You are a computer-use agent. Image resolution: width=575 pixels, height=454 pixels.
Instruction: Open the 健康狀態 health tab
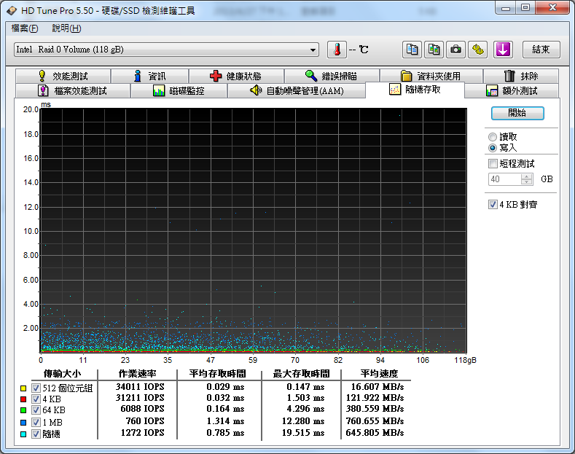click(236, 76)
